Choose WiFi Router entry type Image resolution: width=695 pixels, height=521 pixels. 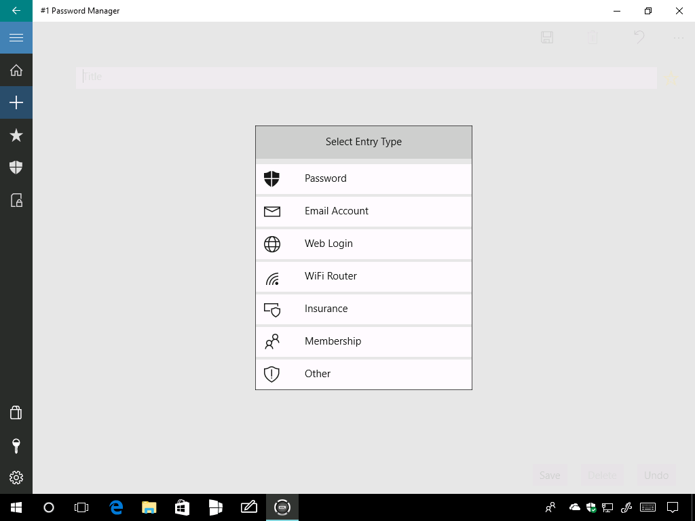[364, 277]
